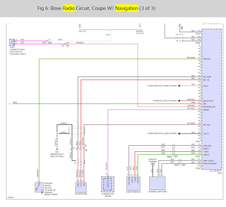The width and height of the screenshot is (226, 207).
Task: Click the 8P/R OUT label inside Combination Meter
Action: click(108, 183)
